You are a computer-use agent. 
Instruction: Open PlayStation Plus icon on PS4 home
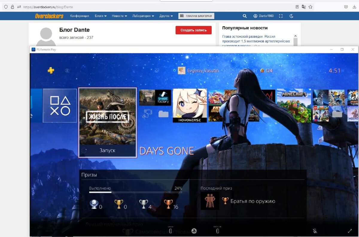pos(51,70)
